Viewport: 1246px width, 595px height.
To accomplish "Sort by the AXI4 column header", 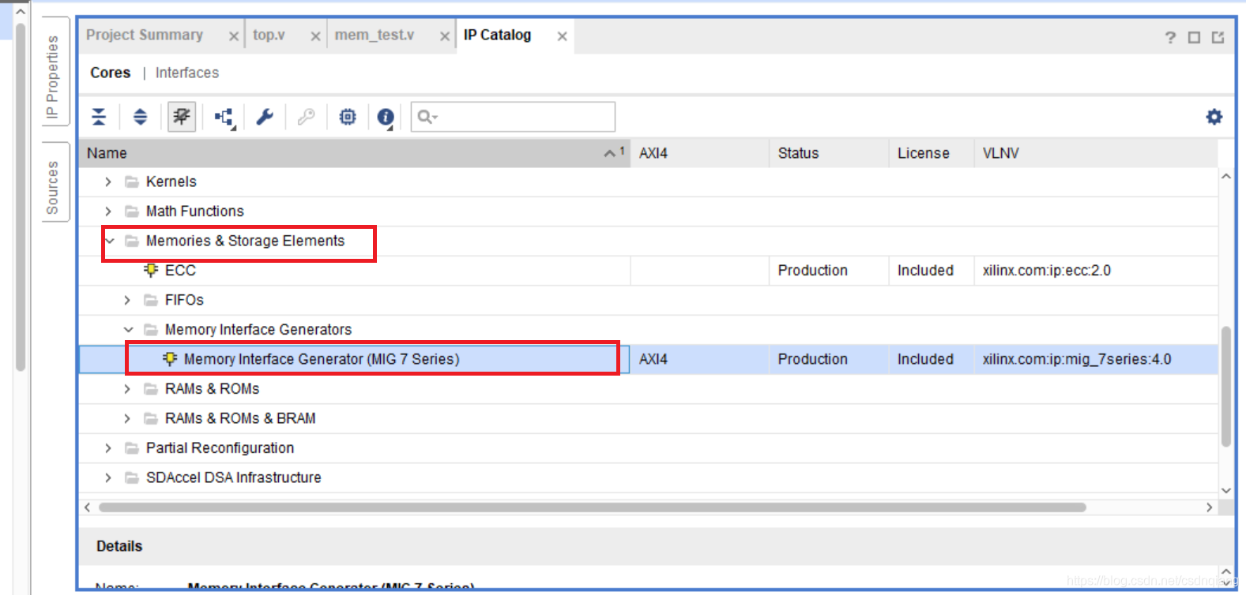I will tap(700, 153).
